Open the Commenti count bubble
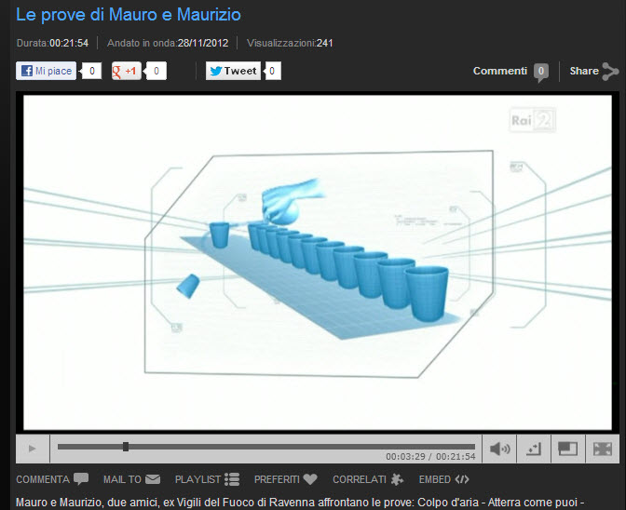The width and height of the screenshot is (626, 510). pyautogui.click(x=540, y=71)
